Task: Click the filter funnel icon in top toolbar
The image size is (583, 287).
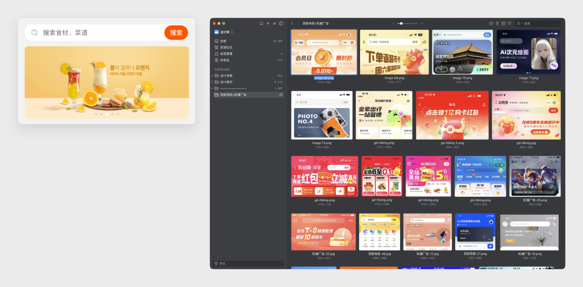Action: [x=509, y=24]
